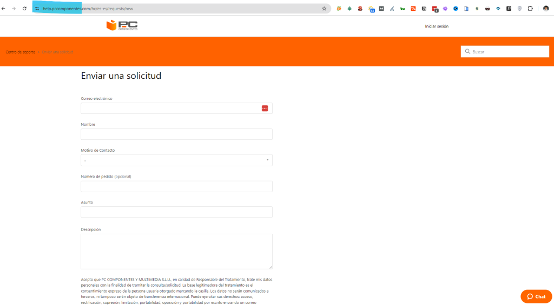The height and width of the screenshot is (305, 554).
Task: Click inside the Descripción text area
Action: click(x=176, y=251)
